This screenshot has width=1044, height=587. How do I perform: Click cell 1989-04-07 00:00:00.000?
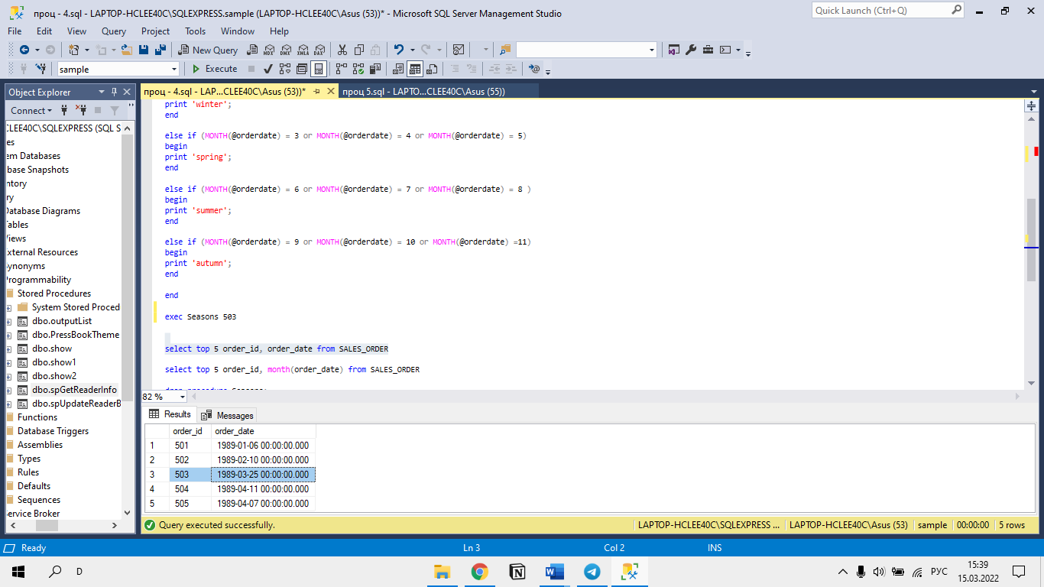point(263,504)
